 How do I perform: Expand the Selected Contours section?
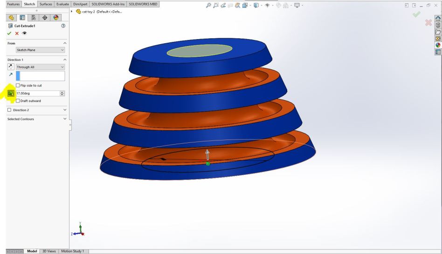[x=64, y=119]
